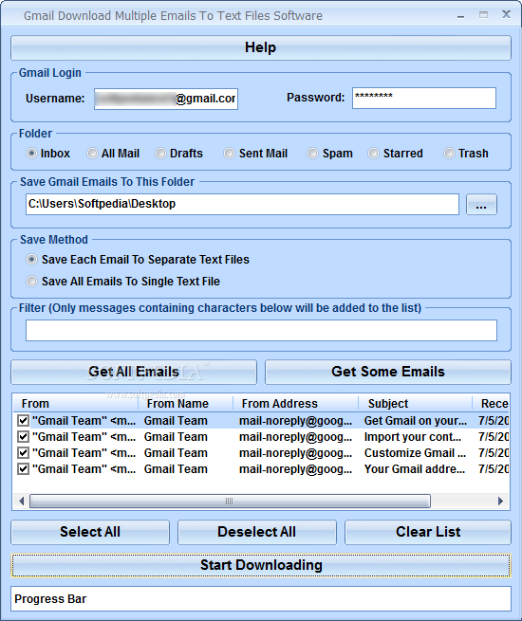
Task: Select subject 'Customize Gmail ...'
Action: (415, 453)
